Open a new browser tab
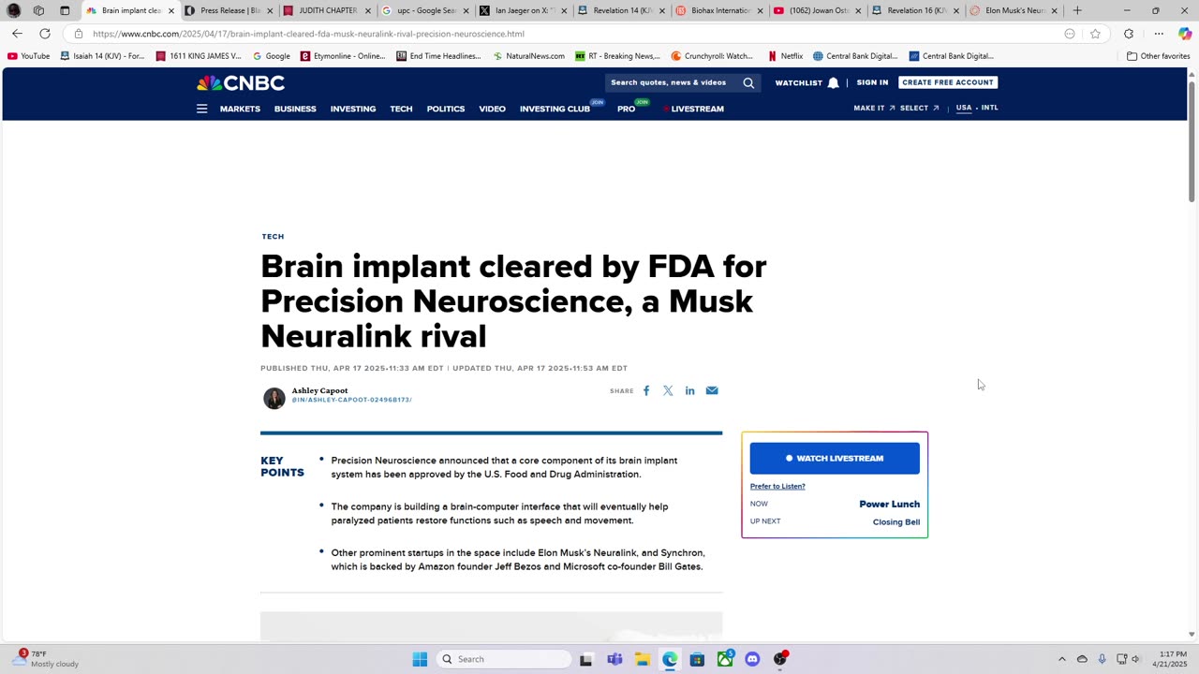The width and height of the screenshot is (1199, 674). pos(1077,10)
